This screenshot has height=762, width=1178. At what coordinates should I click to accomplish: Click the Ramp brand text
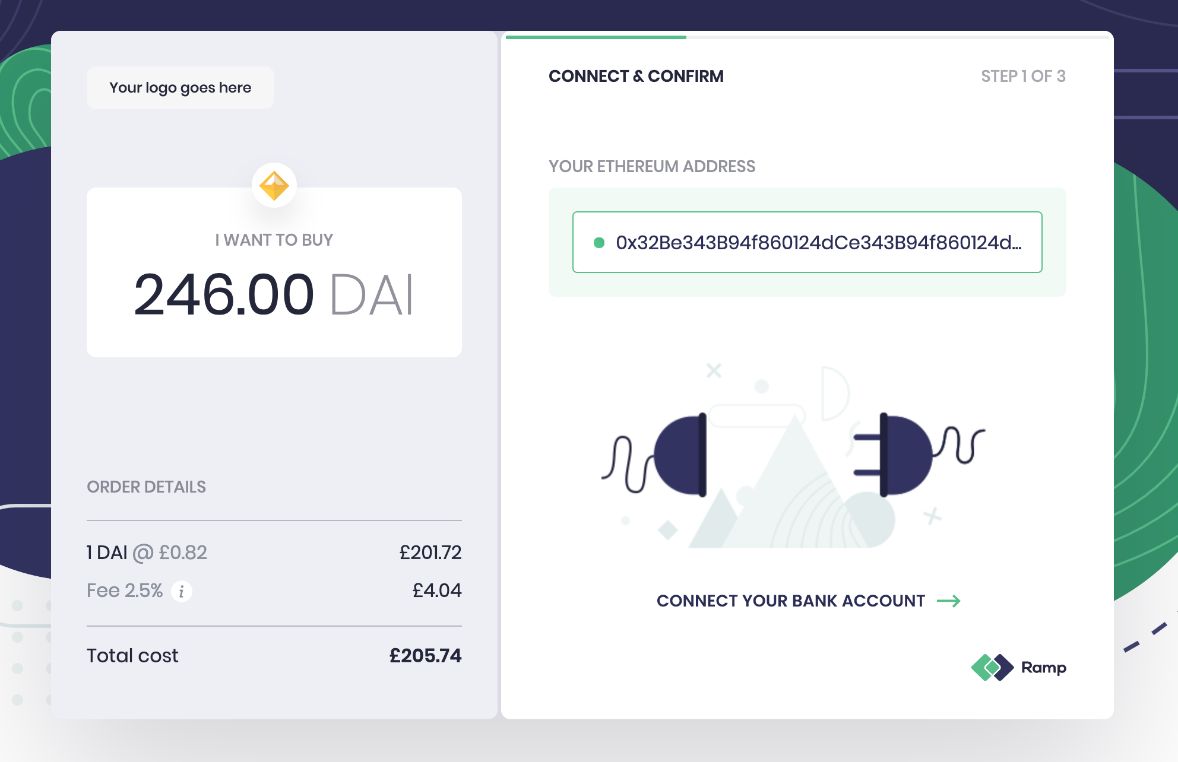pos(1044,668)
